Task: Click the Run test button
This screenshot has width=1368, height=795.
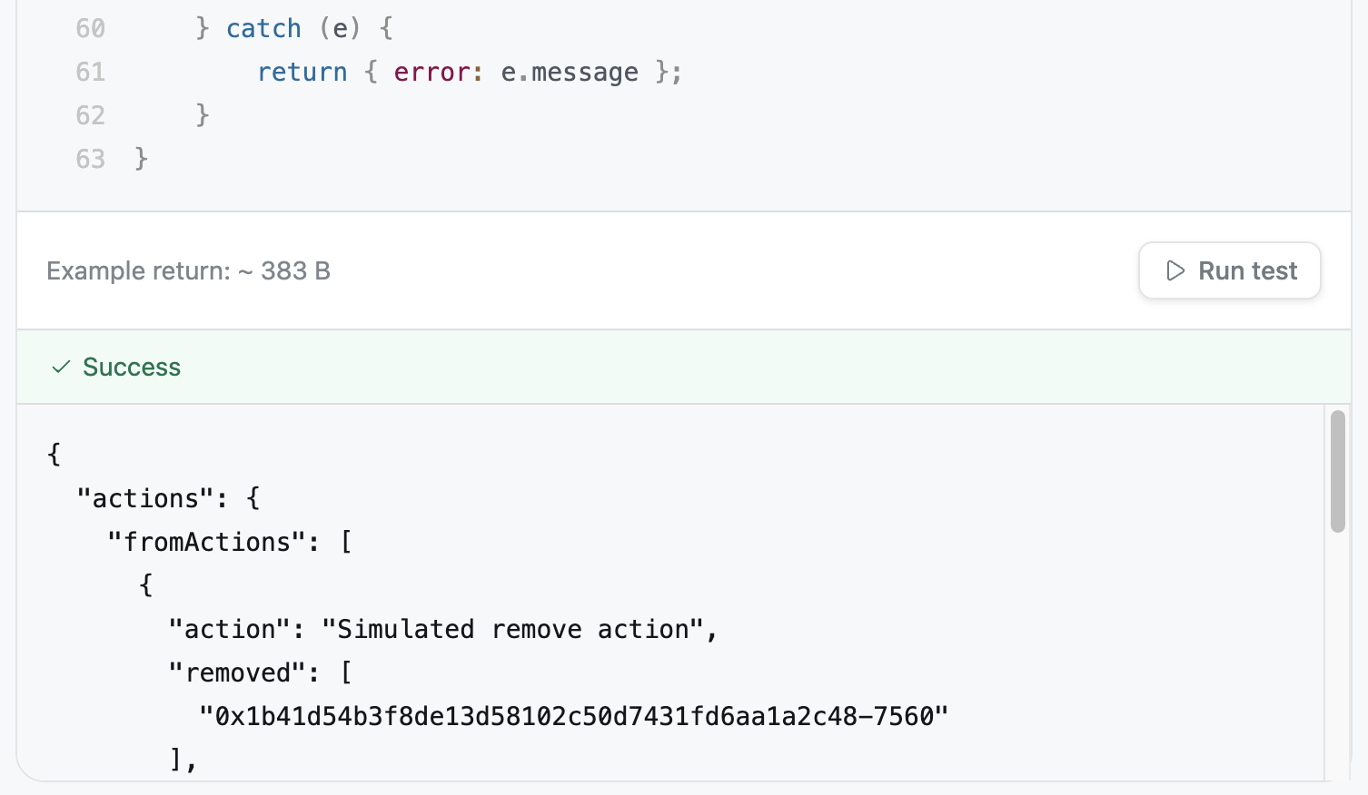Action: (1229, 270)
